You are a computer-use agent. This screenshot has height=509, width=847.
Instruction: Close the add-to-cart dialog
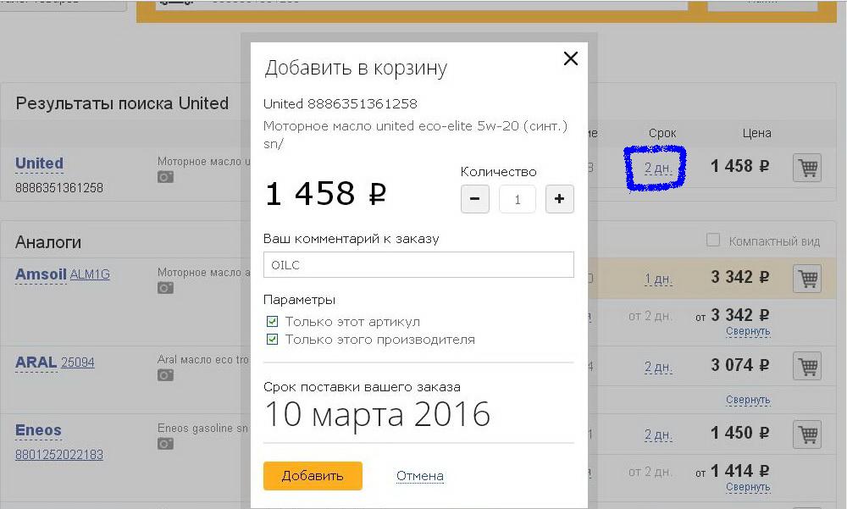(570, 58)
